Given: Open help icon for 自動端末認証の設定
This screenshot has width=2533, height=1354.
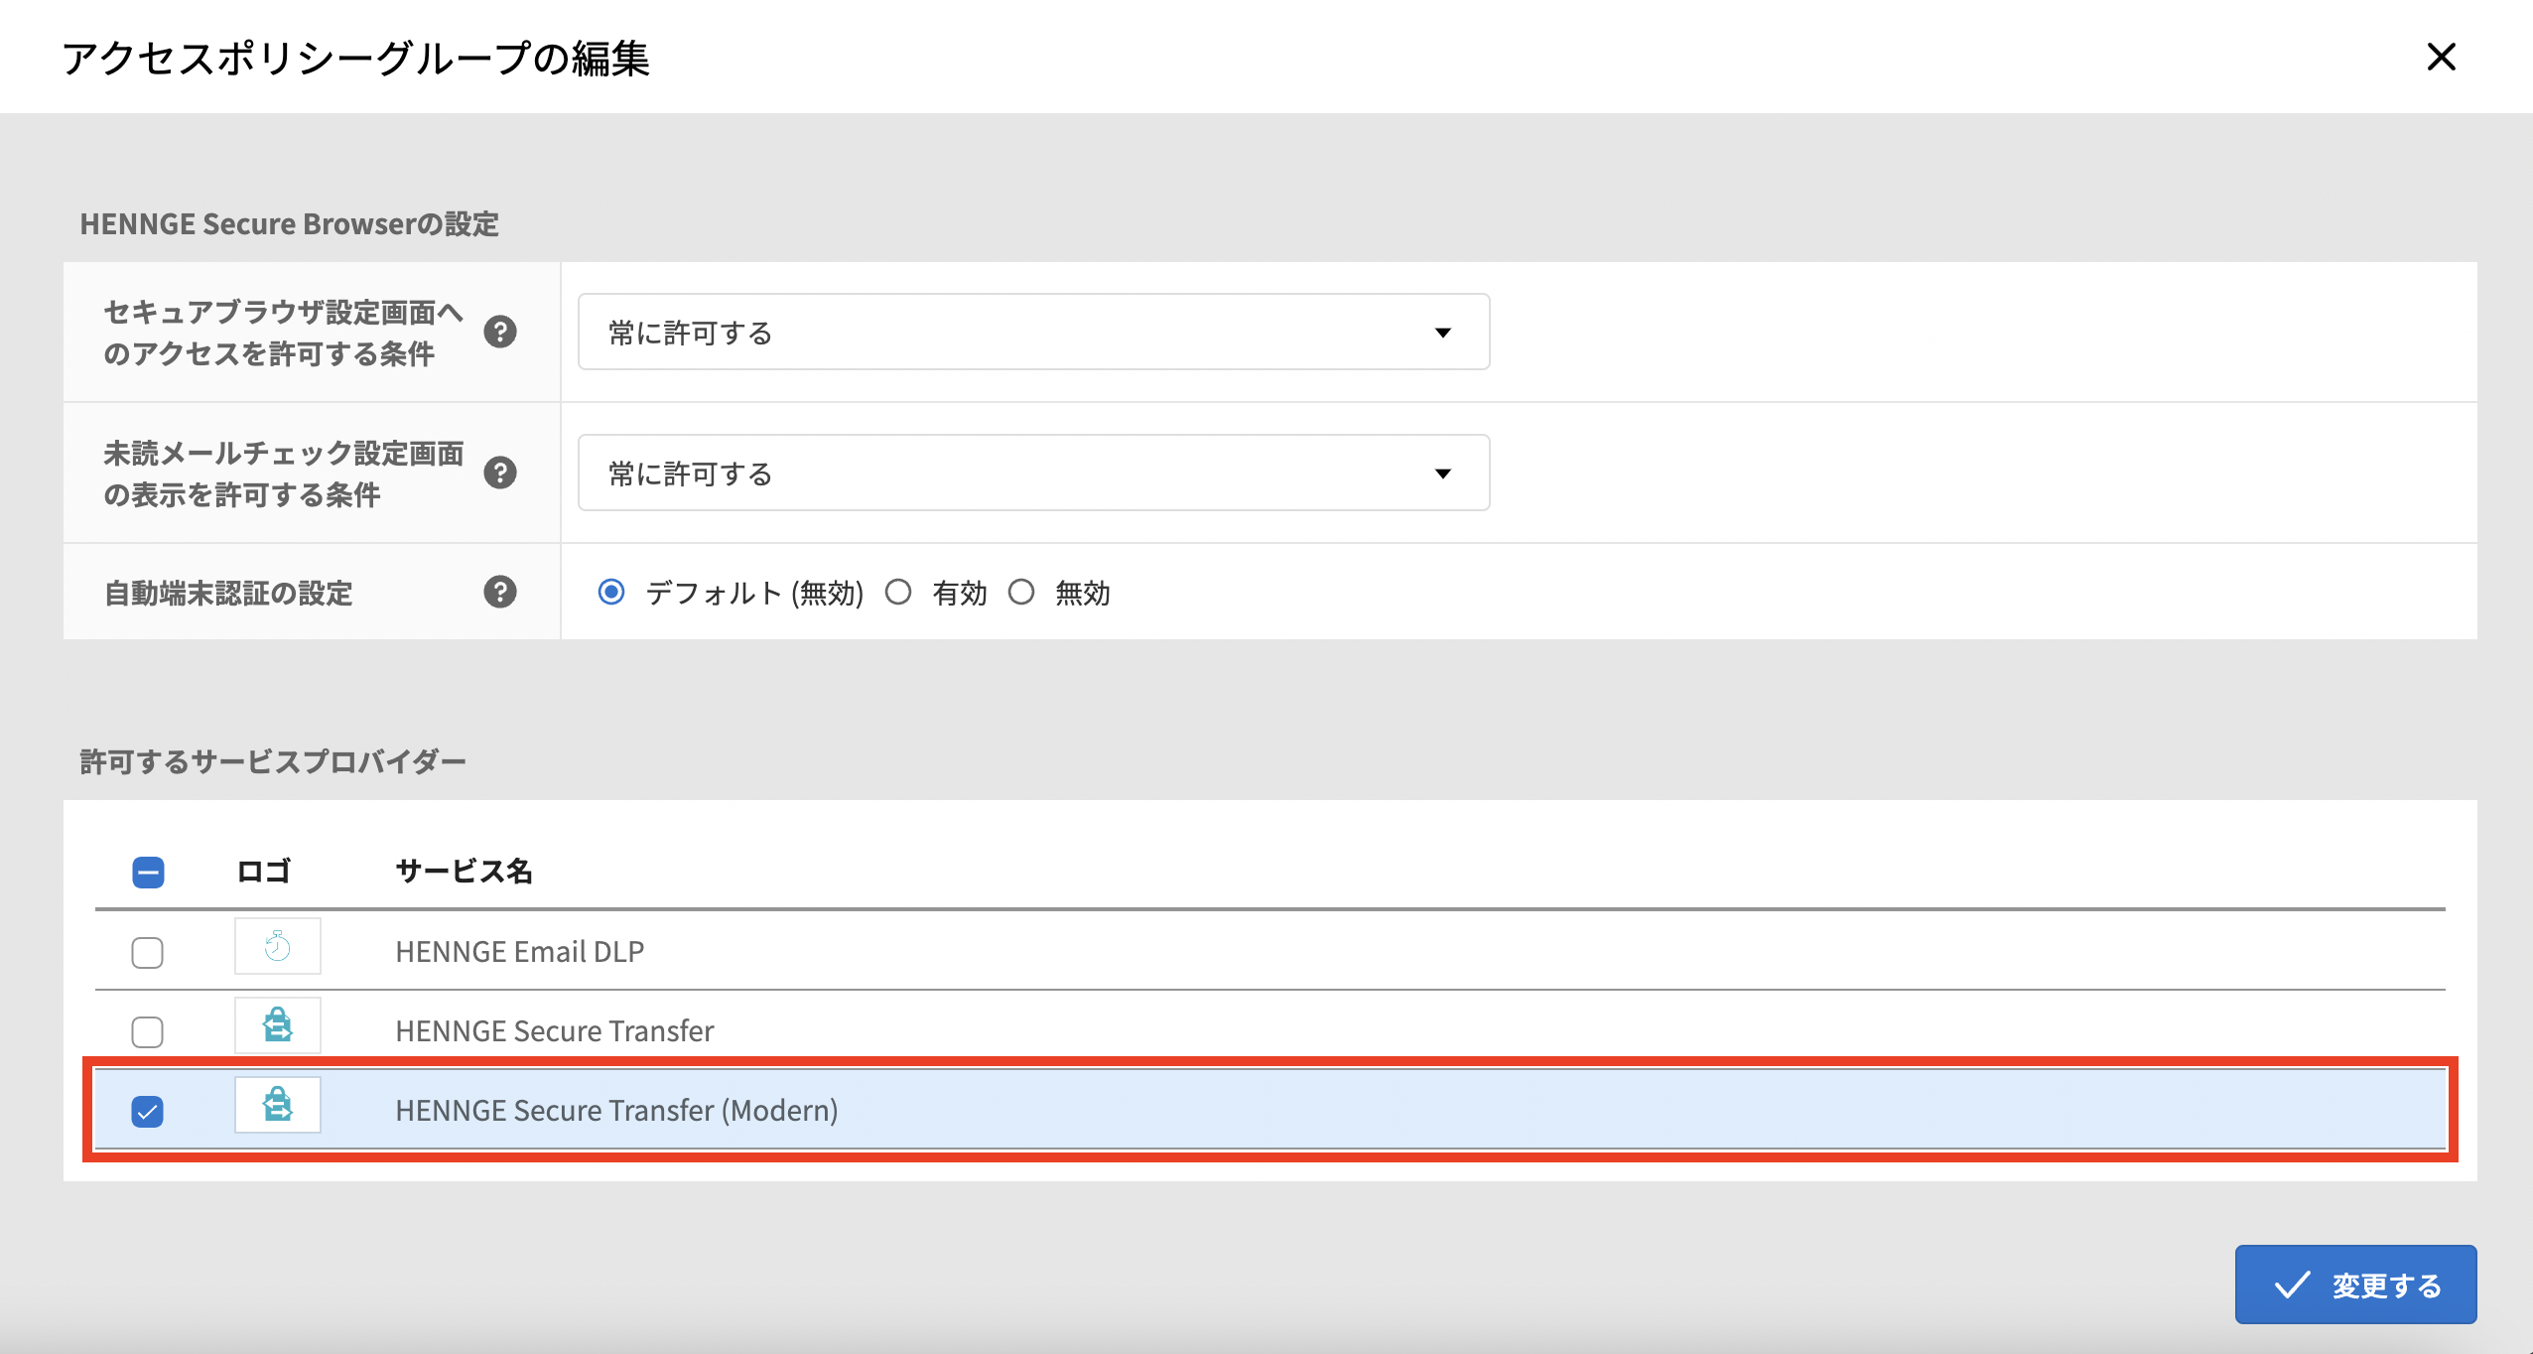Looking at the screenshot, I should click(500, 592).
